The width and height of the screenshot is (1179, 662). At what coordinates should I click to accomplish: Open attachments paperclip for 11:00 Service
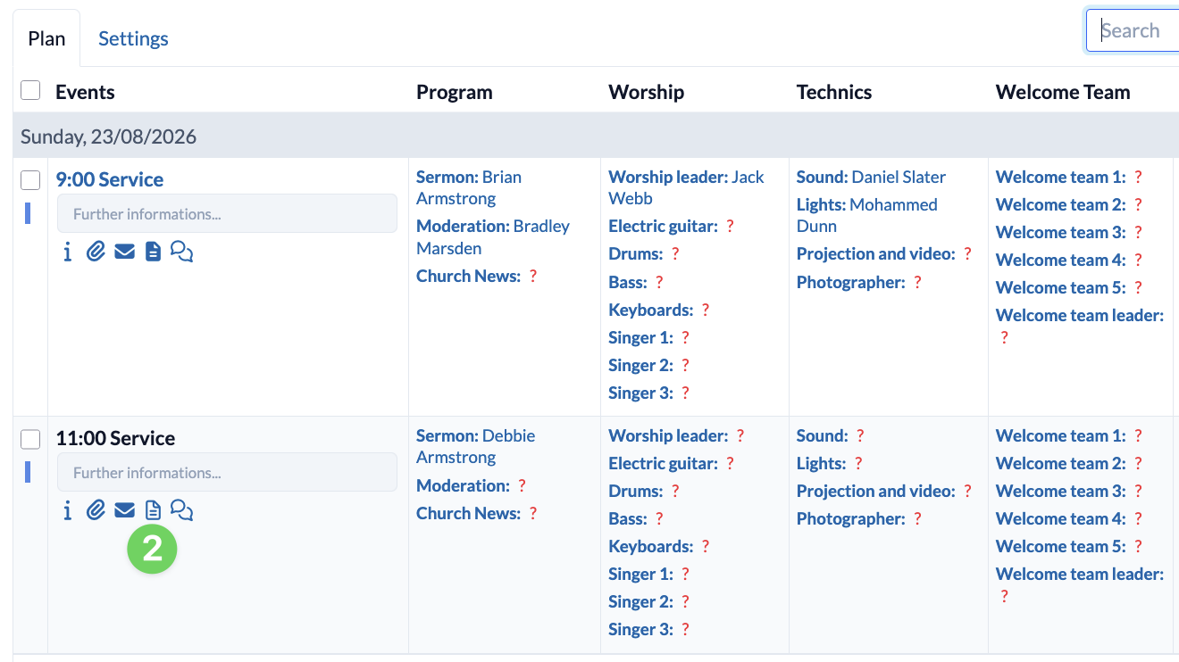tap(96, 510)
